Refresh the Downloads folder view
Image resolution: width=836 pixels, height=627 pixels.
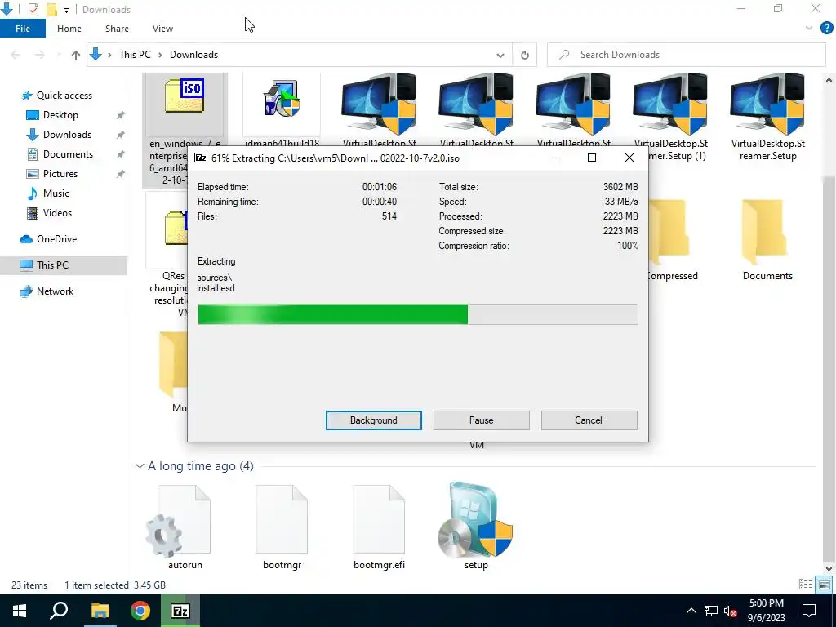pyautogui.click(x=525, y=55)
